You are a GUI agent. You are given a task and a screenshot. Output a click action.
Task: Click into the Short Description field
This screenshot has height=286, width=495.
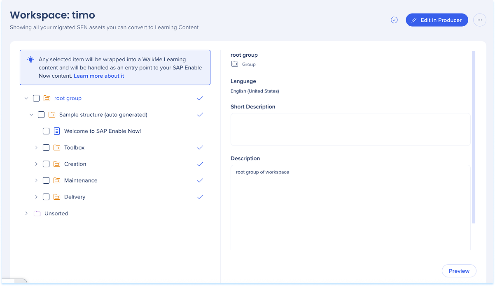tap(350, 129)
